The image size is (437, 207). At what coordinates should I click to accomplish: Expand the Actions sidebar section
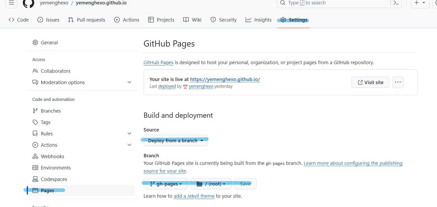click(x=129, y=145)
